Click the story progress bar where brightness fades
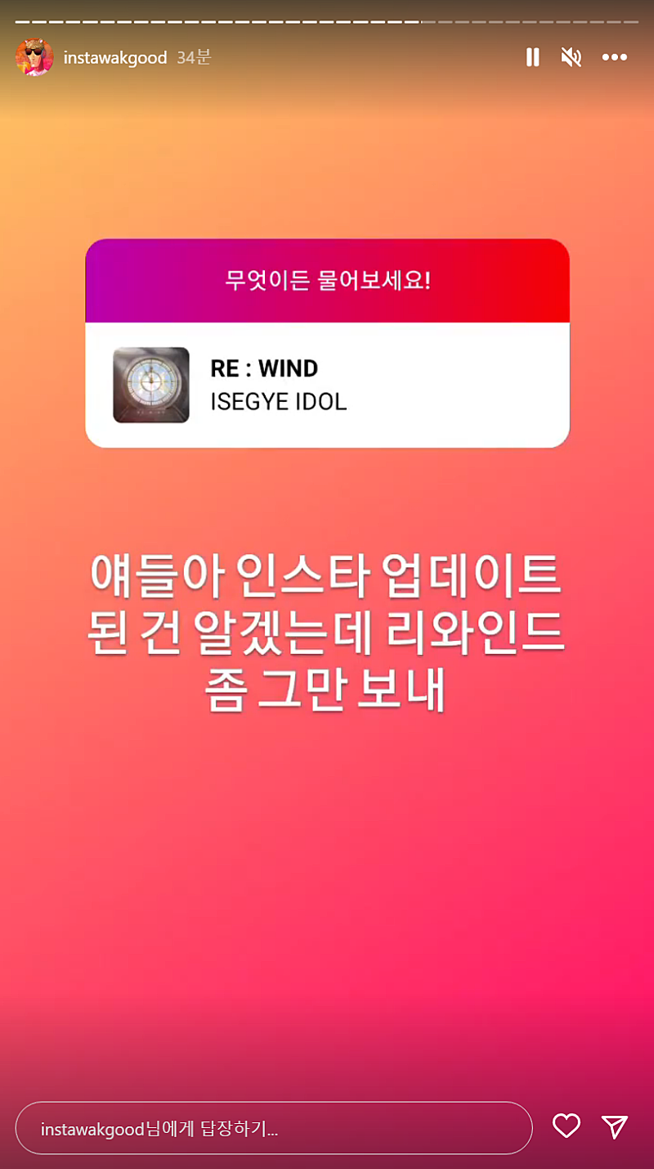Image resolution: width=654 pixels, height=1169 pixels. pyautogui.click(x=420, y=21)
